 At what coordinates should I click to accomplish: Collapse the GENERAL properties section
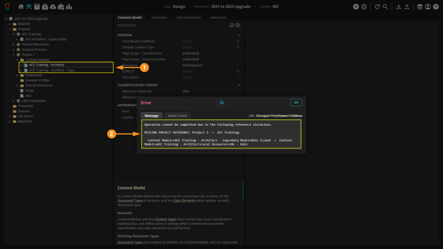point(239,35)
